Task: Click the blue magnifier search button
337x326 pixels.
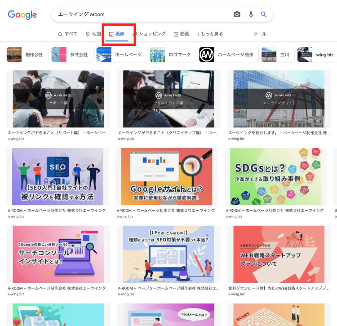Action: (263, 14)
